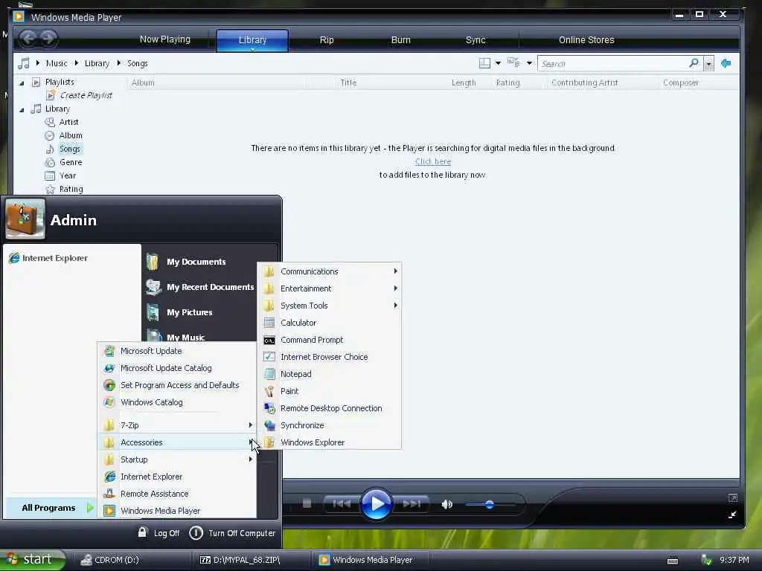The image size is (762, 571).
Task: Open the view options icon
Action: coord(513,62)
